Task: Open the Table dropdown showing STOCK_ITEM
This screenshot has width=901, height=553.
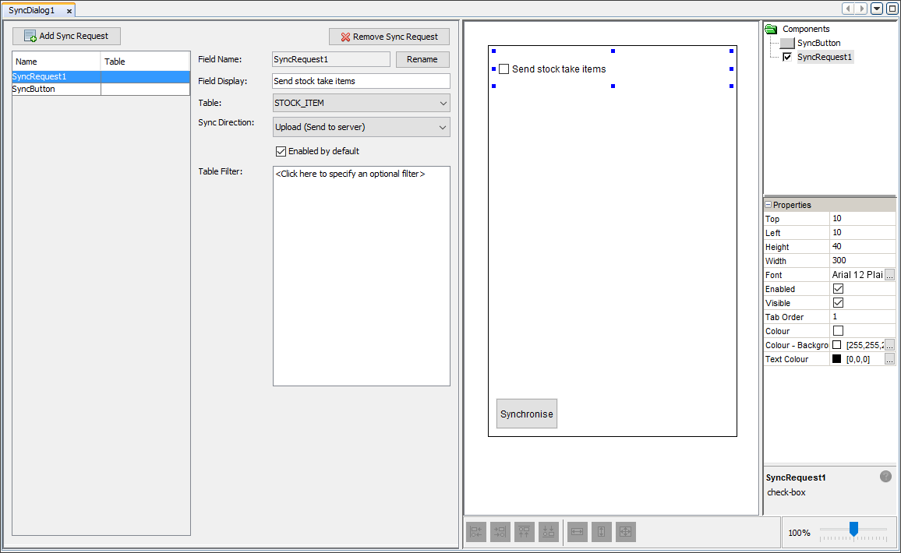Action: [362, 103]
